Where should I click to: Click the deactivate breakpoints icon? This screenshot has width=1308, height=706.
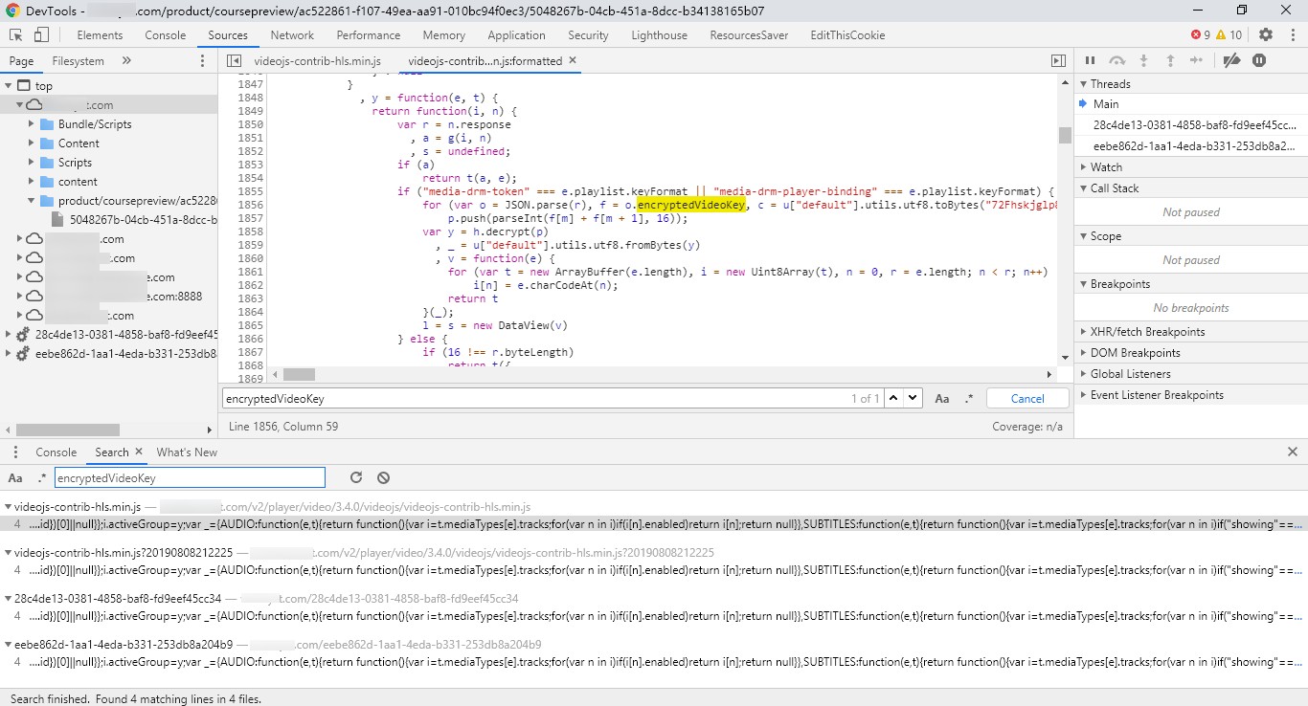[1231, 60]
